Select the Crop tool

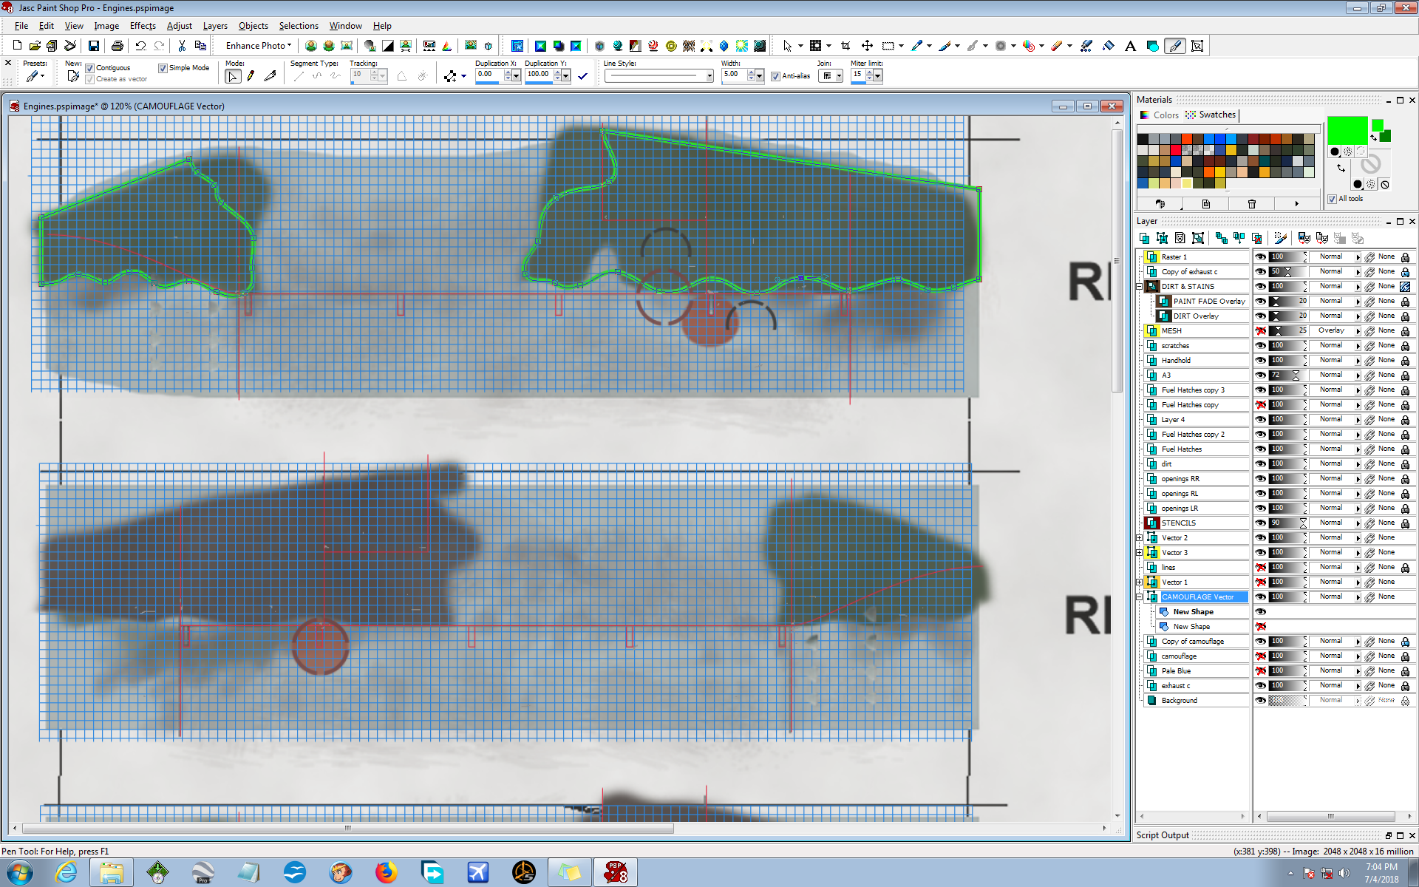point(845,46)
